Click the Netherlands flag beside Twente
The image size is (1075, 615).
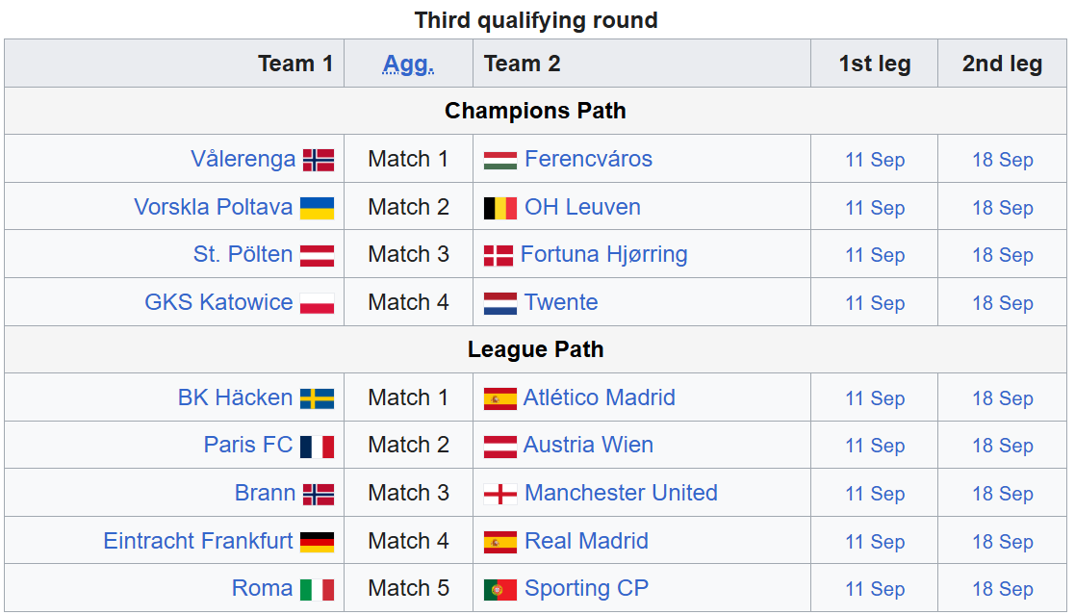tap(499, 303)
